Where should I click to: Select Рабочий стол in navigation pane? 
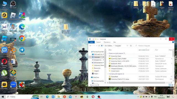pyautogui.click(x=98, y=54)
